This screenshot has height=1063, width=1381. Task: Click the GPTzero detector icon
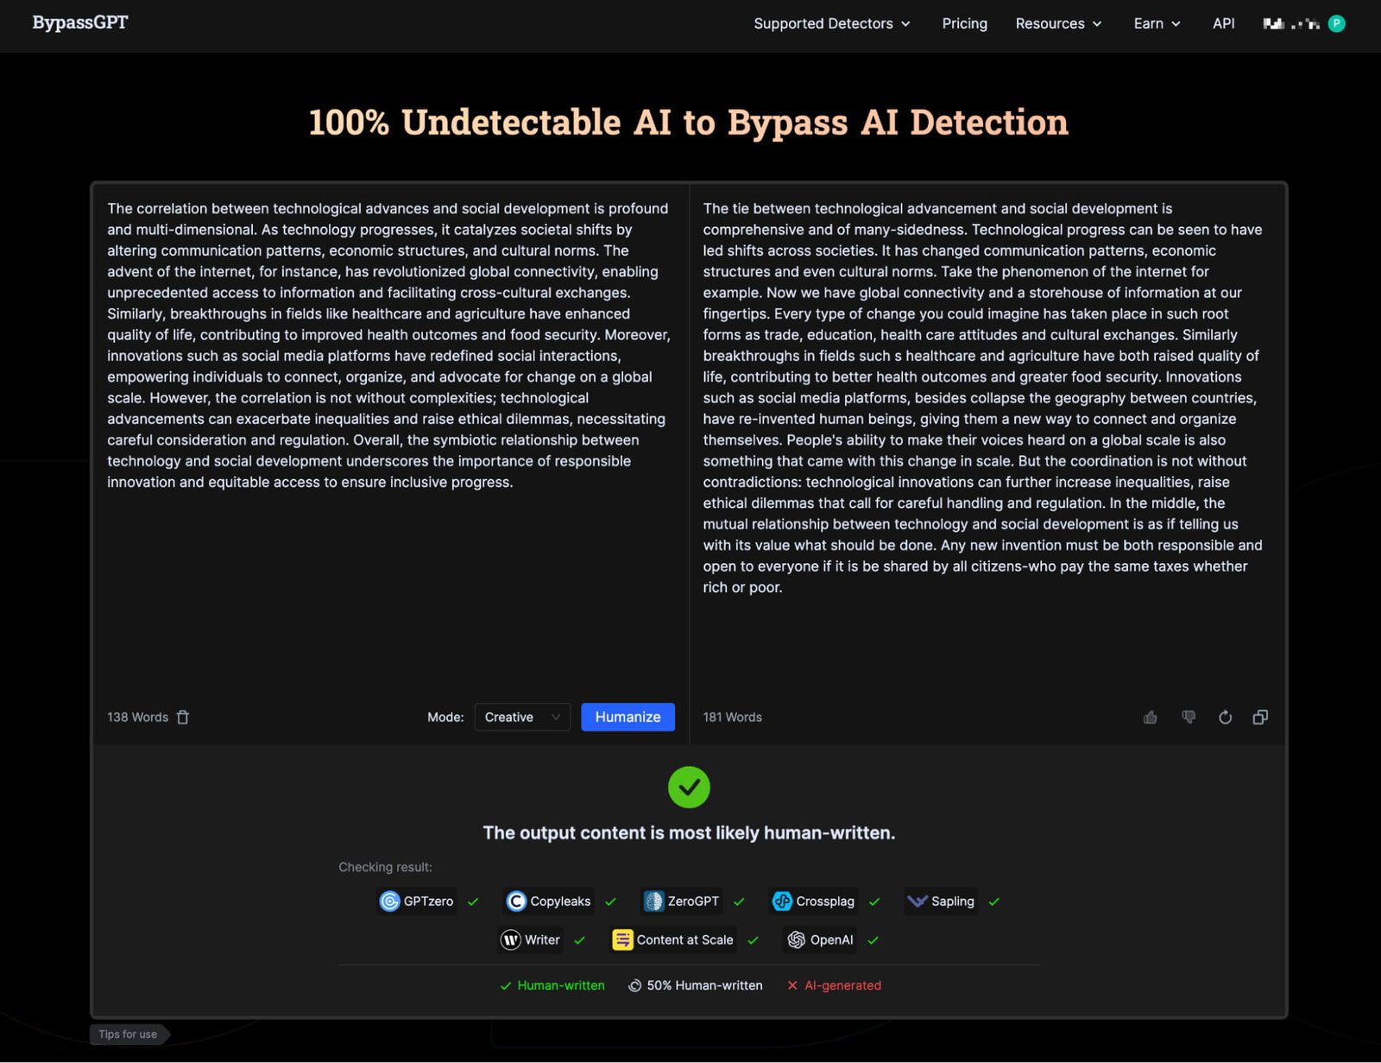click(390, 901)
